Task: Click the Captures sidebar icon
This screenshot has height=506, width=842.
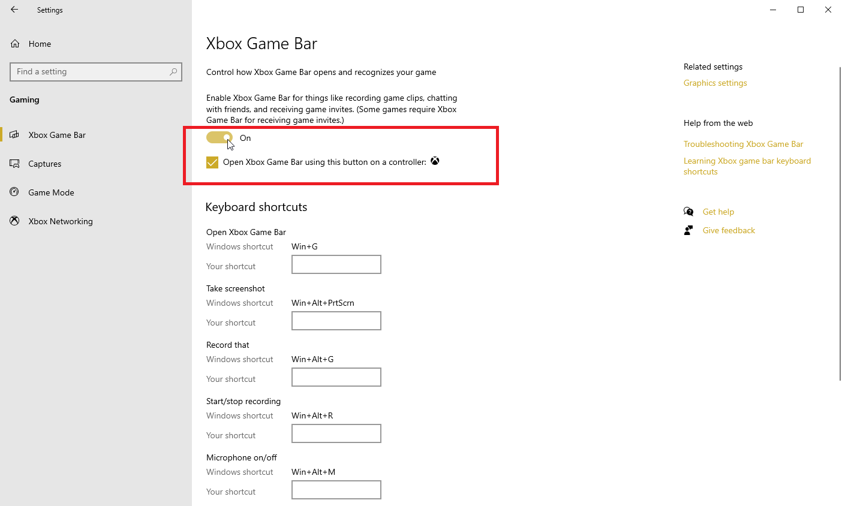Action: tap(14, 164)
